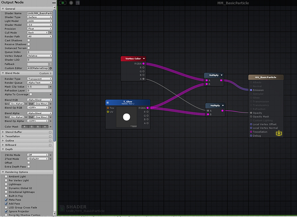This screenshot has width=297, height=217.
Task: Click the T_Glow Tex input port
Action: click(108, 108)
